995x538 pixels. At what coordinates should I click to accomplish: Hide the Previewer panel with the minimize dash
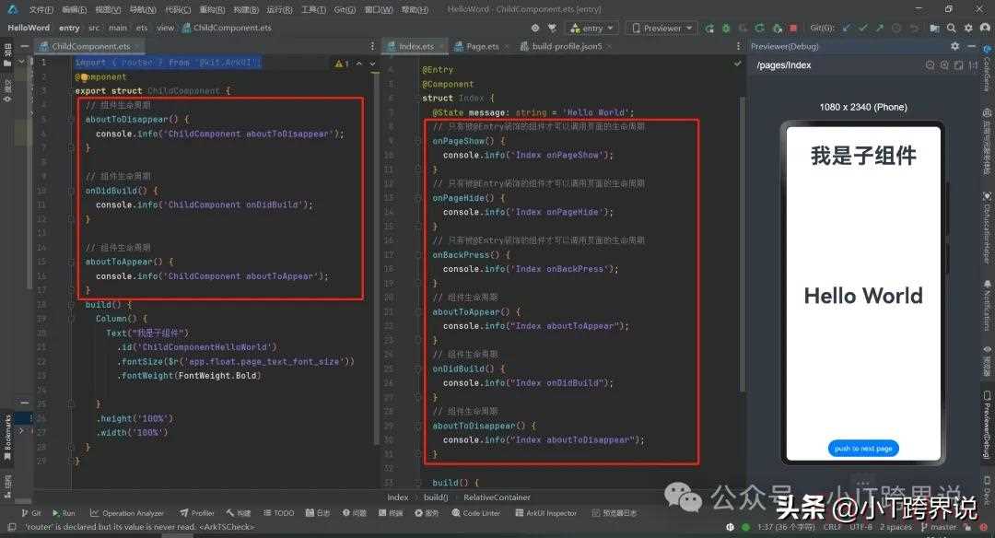pos(972,46)
